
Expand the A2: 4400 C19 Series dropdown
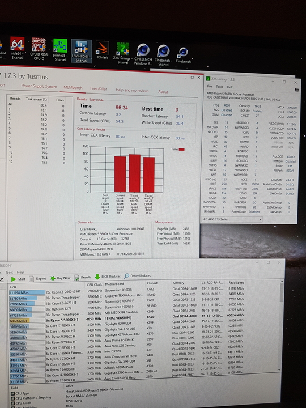tap(232, 219)
